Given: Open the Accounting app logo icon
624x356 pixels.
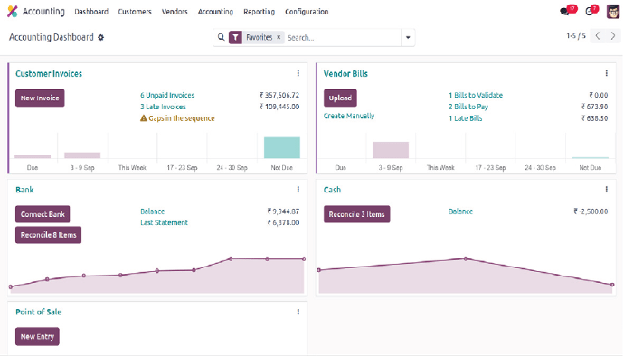Looking at the screenshot, I should 13,12.
